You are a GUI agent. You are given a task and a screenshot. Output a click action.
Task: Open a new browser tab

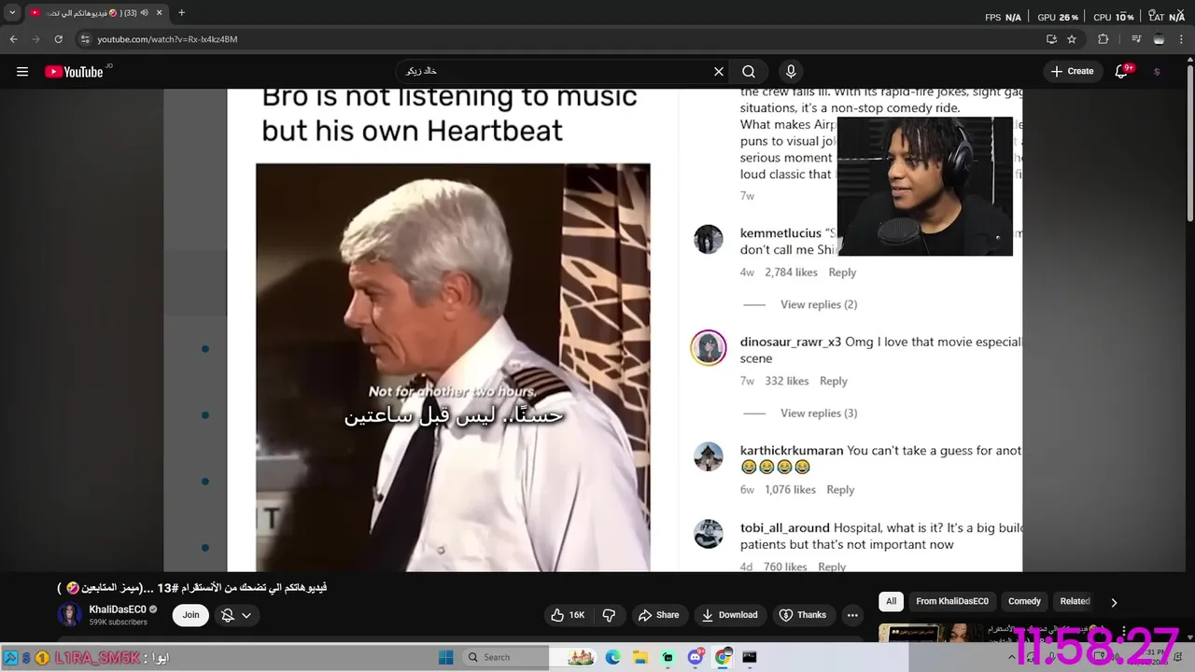(181, 13)
